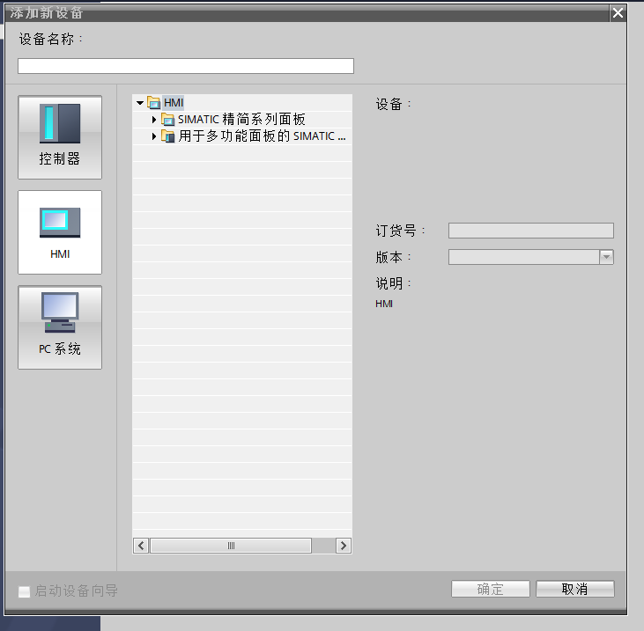Image resolution: width=644 pixels, height=631 pixels.
Task: Toggle the 启动设备向导 checkbox
Action: click(x=25, y=591)
